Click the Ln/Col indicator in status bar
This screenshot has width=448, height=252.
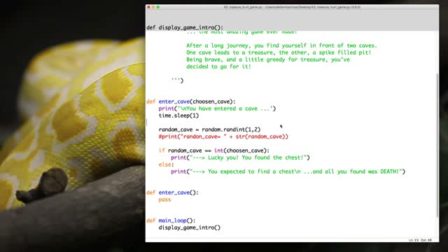(x=420, y=240)
